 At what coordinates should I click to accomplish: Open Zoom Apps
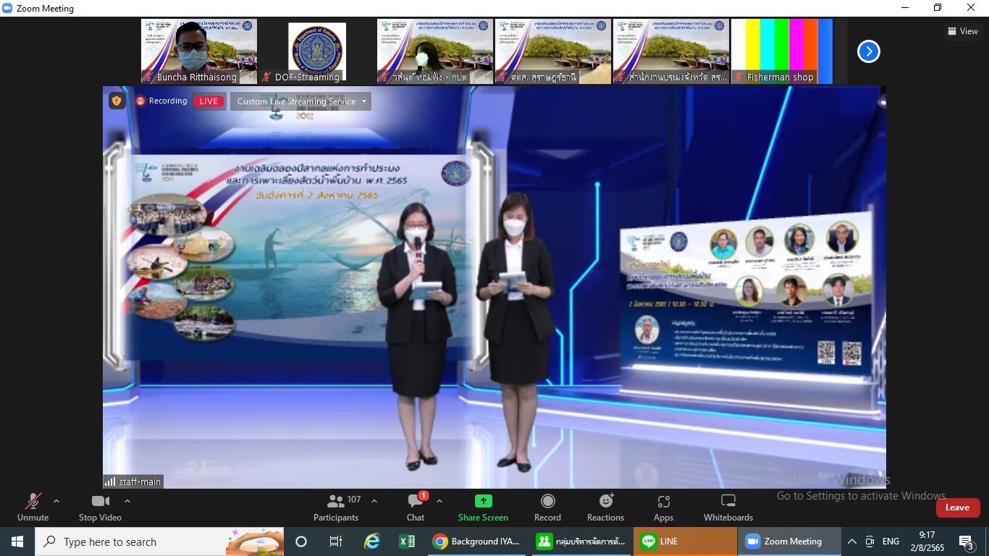663,507
